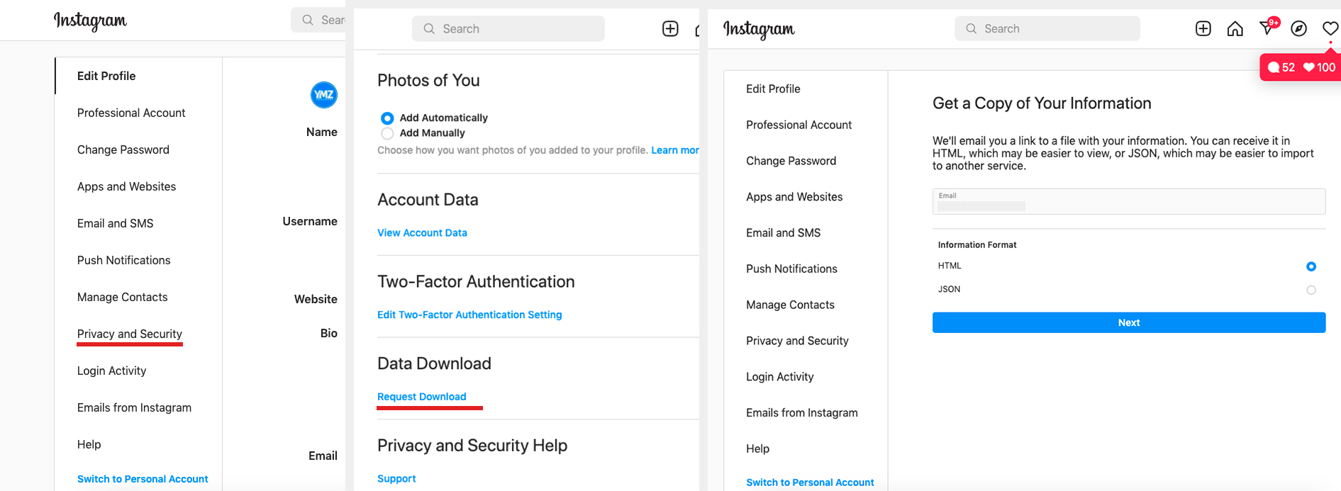Open Help in the right sidebar

pyautogui.click(x=757, y=448)
